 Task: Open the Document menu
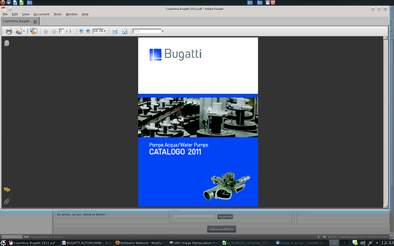(41, 14)
